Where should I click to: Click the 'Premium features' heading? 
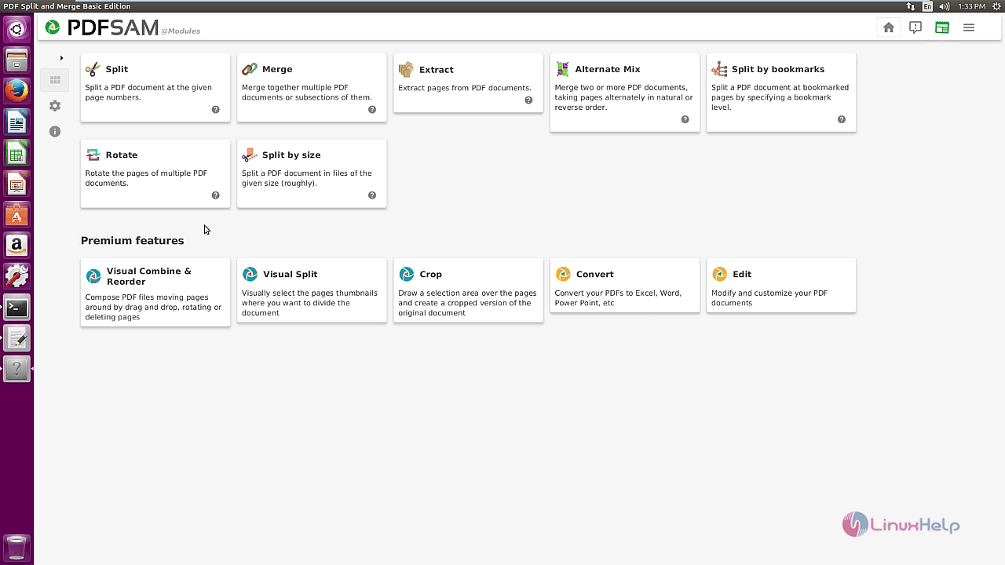pos(132,240)
